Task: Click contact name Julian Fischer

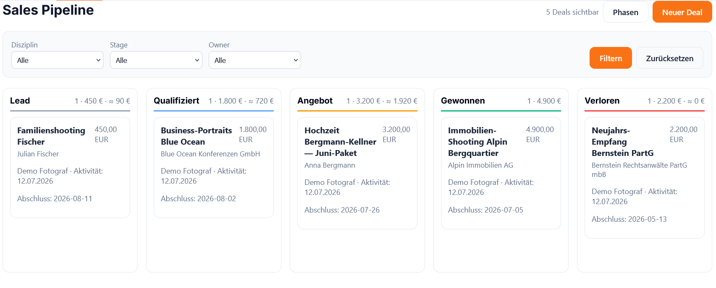Action: [x=38, y=154]
